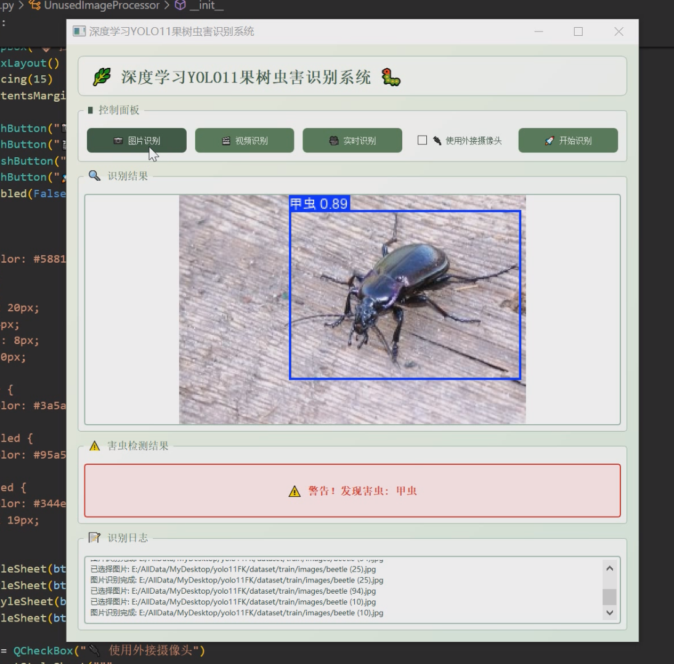Click the clapperboard icon on 视频识别 button

coord(226,141)
